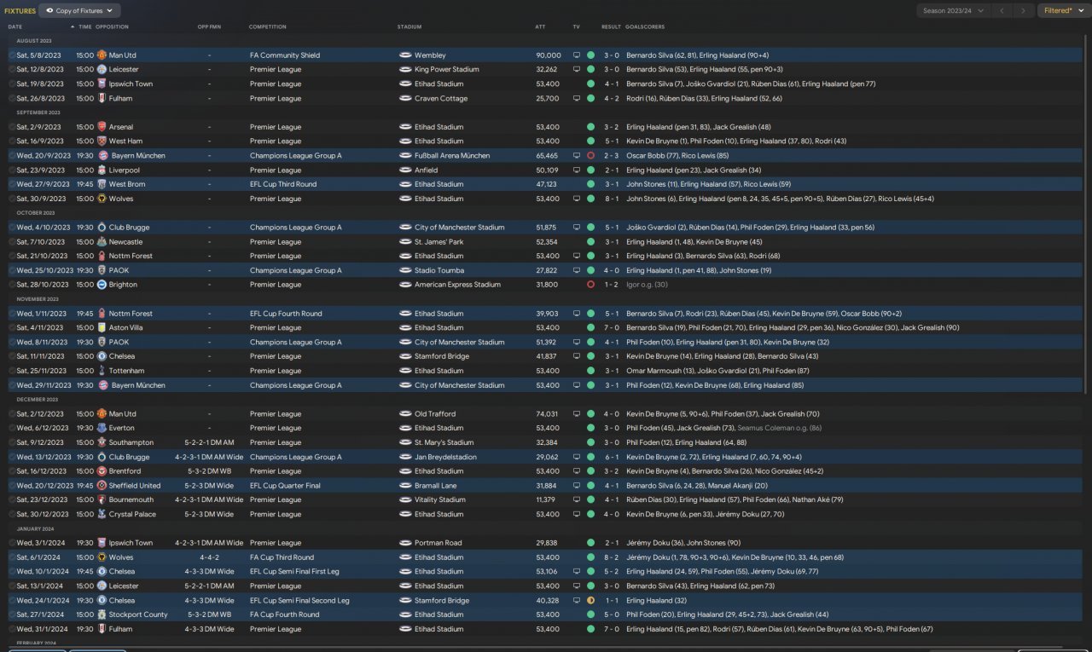Click the Crystal Palace club badge

[102, 515]
